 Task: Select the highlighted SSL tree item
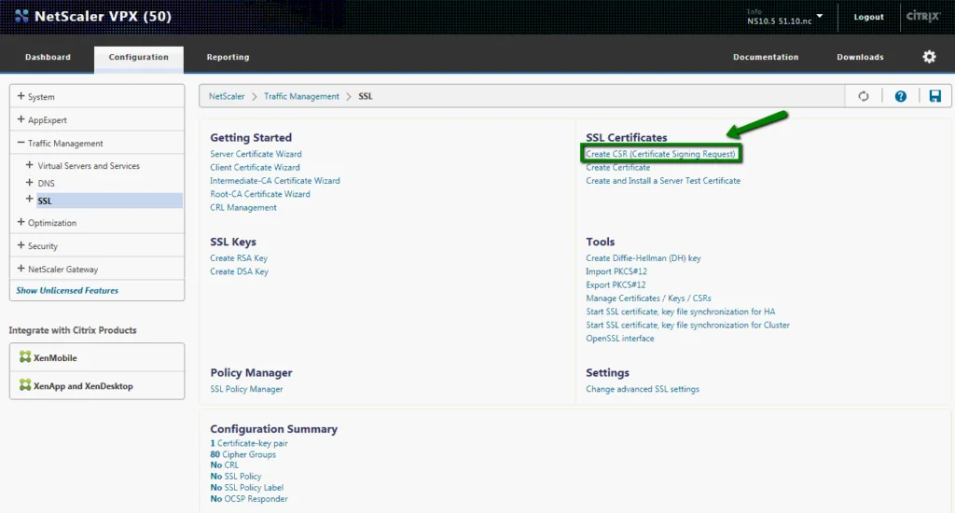point(109,201)
